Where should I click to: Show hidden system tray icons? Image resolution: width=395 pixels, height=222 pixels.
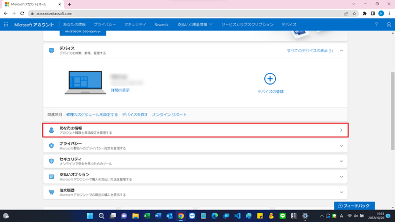[x=322, y=216]
